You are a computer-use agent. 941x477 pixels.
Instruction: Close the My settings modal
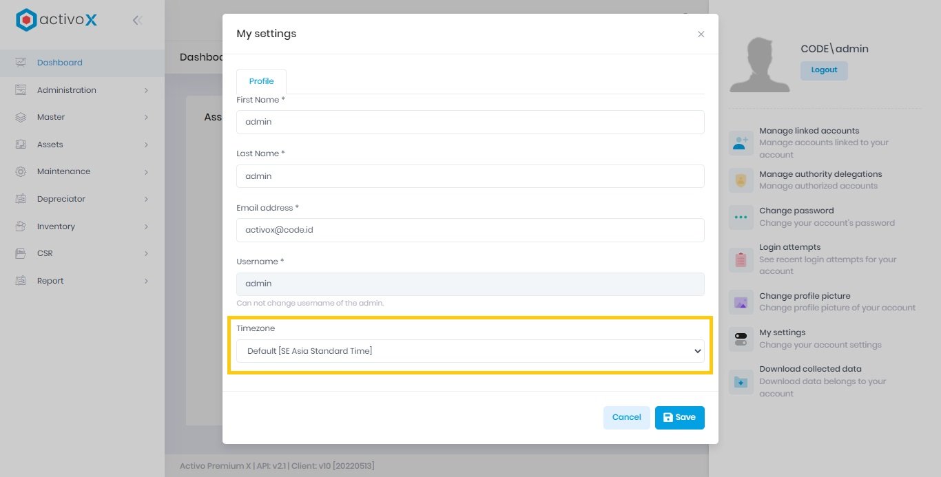point(701,34)
